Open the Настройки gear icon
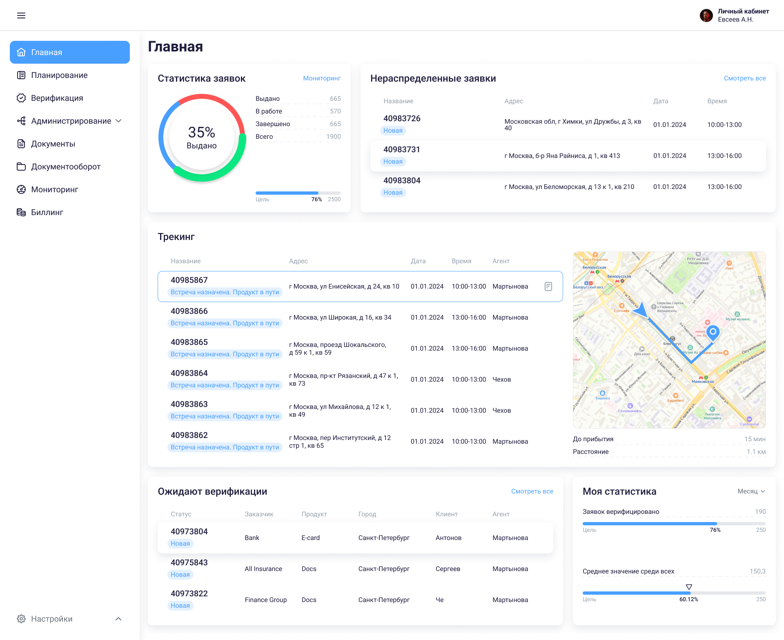This screenshot has width=784, height=640. point(21,619)
